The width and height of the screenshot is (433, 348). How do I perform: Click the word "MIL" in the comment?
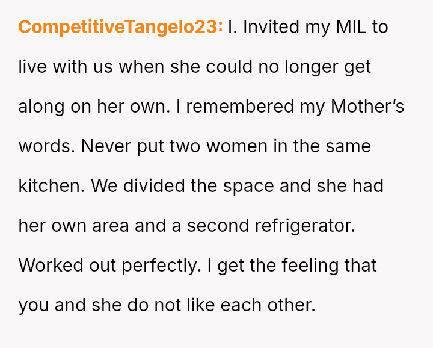pos(349,27)
